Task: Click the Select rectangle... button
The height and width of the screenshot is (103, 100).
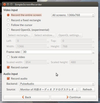Action: (x=19, y=35)
